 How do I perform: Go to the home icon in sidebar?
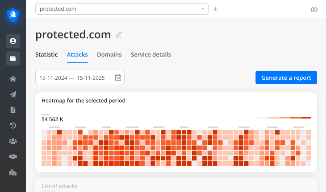(13, 79)
